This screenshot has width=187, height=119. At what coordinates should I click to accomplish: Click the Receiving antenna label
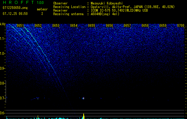click(68, 14)
